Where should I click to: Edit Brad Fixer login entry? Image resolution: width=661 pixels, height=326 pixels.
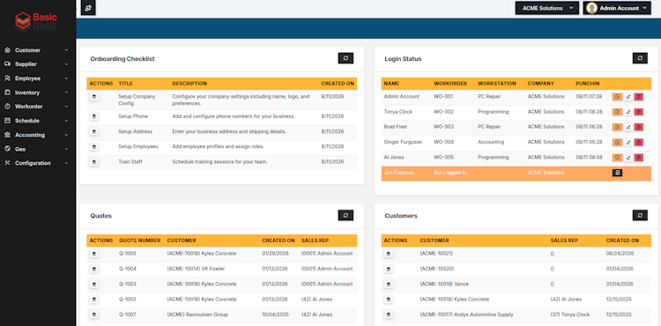click(628, 127)
